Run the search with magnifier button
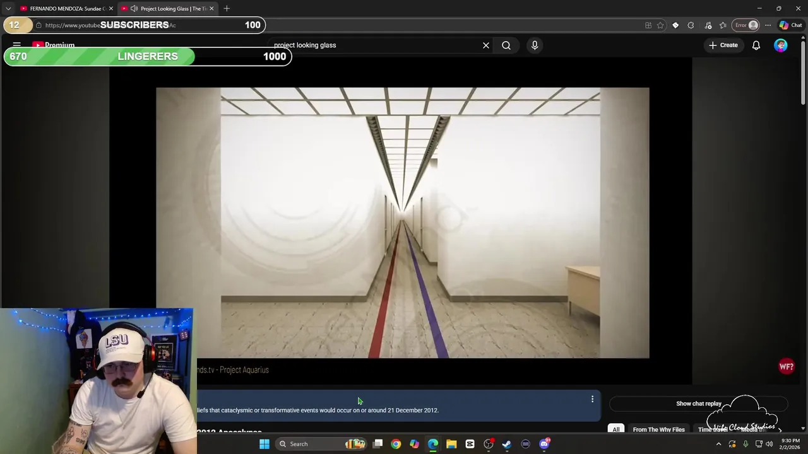Viewport: 808px width, 454px height. click(x=506, y=45)
